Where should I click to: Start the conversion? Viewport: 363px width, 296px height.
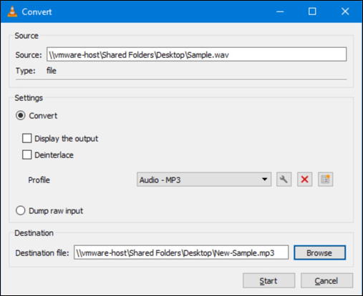tap(268, 281)
